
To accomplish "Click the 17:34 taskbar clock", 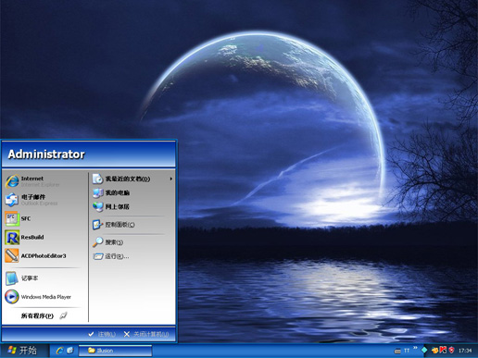I will pyautogui.click(x=465, y=351).
